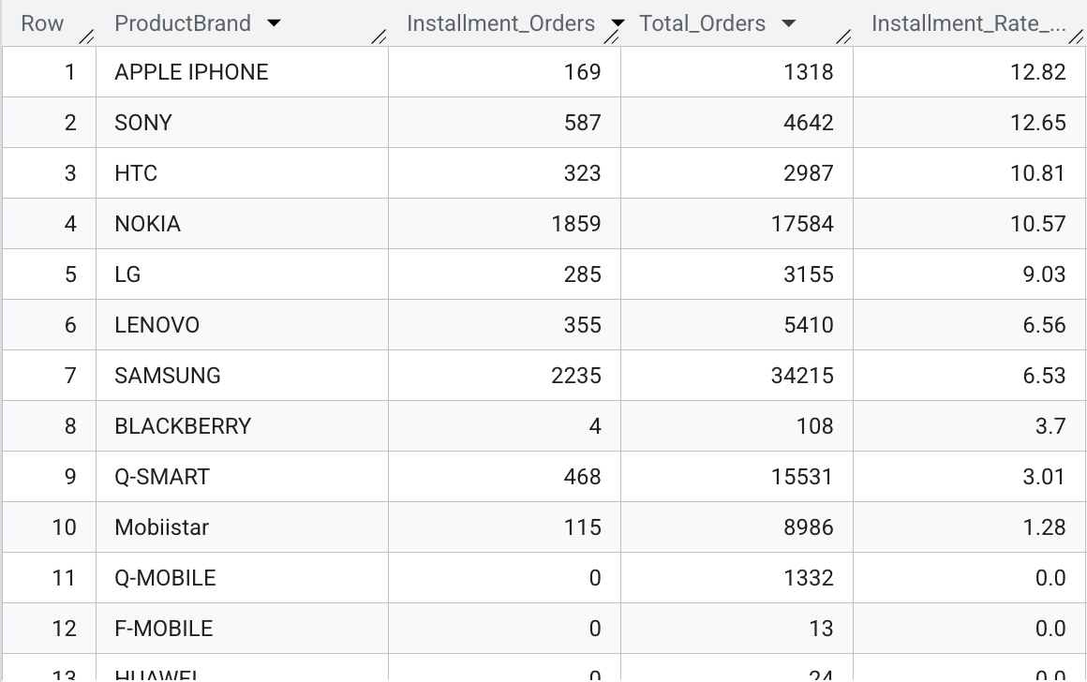Select the Mobiistar brand cell

242,527
